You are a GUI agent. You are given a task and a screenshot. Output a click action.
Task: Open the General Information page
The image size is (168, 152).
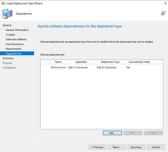17,30
